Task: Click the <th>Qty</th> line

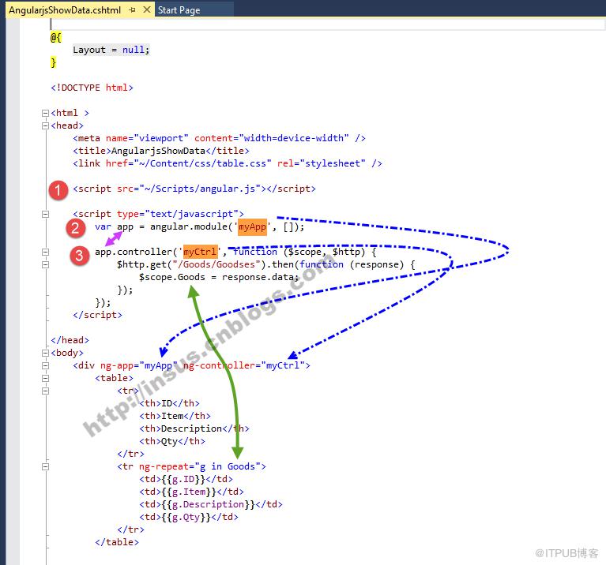Action: click(x=172, y=441)
